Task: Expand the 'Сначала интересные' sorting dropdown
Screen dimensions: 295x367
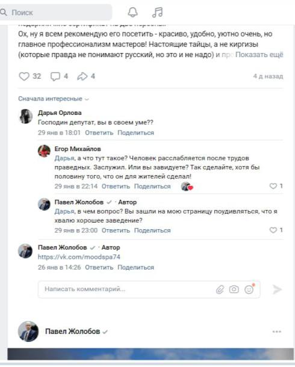Action: click(54, 99)
